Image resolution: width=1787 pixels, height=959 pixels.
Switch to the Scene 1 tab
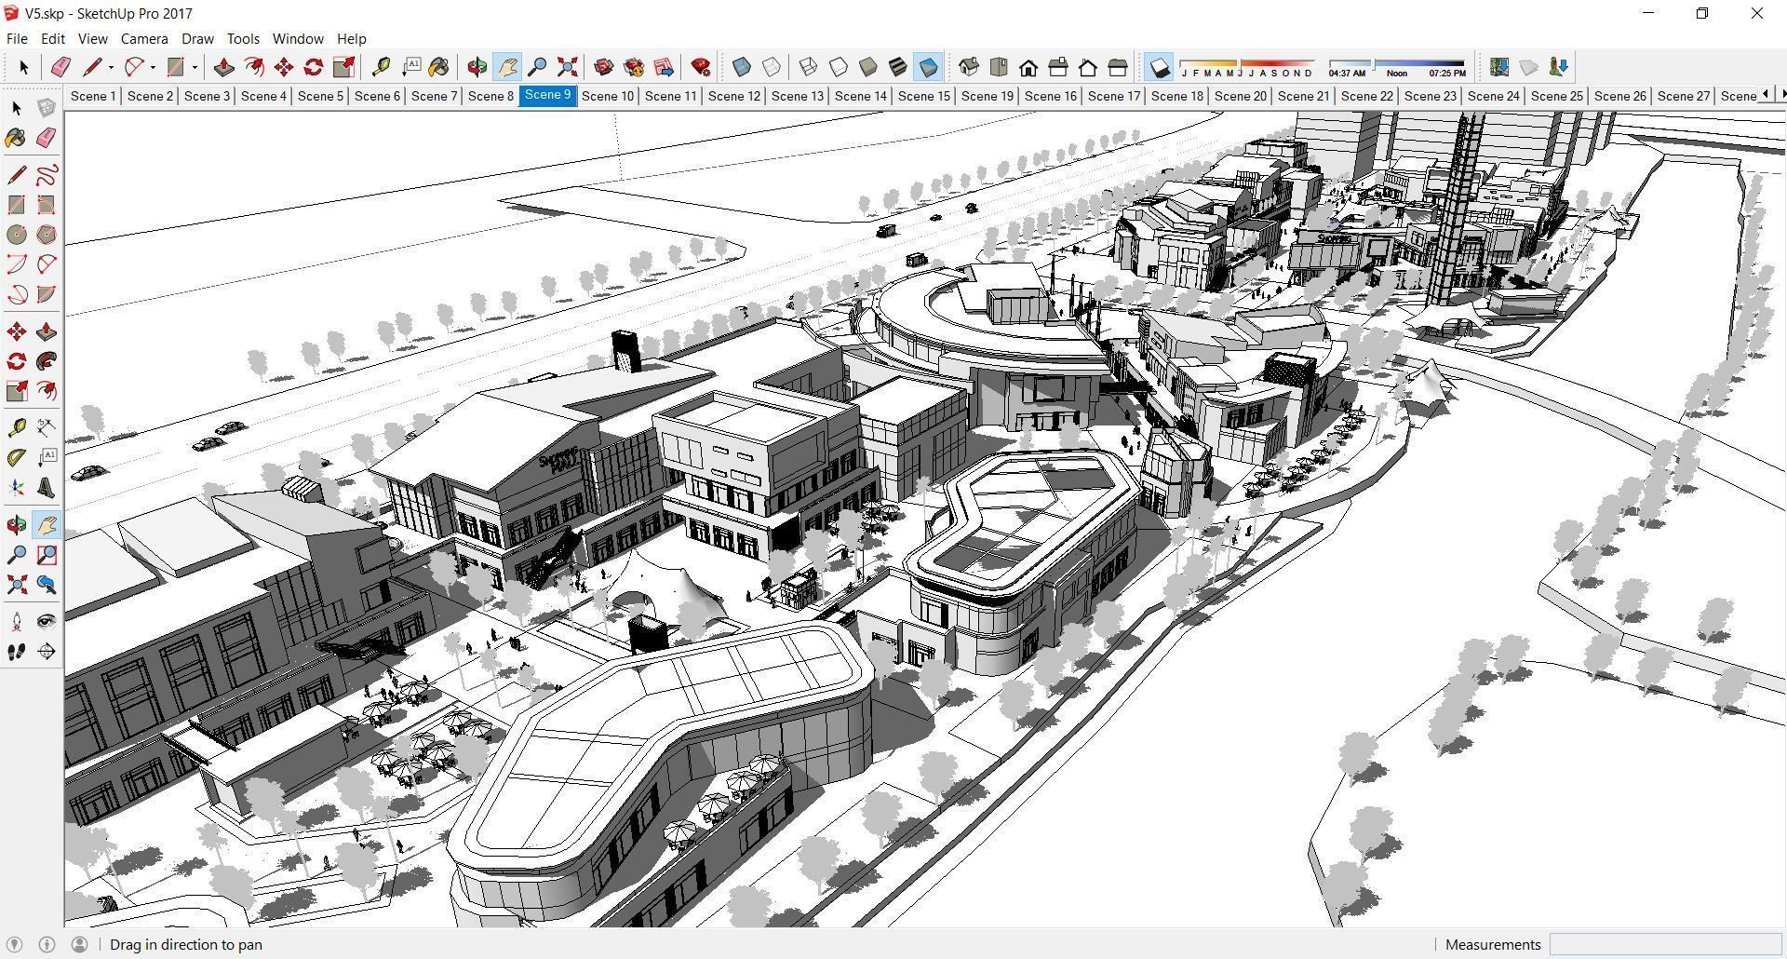pyautogui.click(x=93, y=96)
